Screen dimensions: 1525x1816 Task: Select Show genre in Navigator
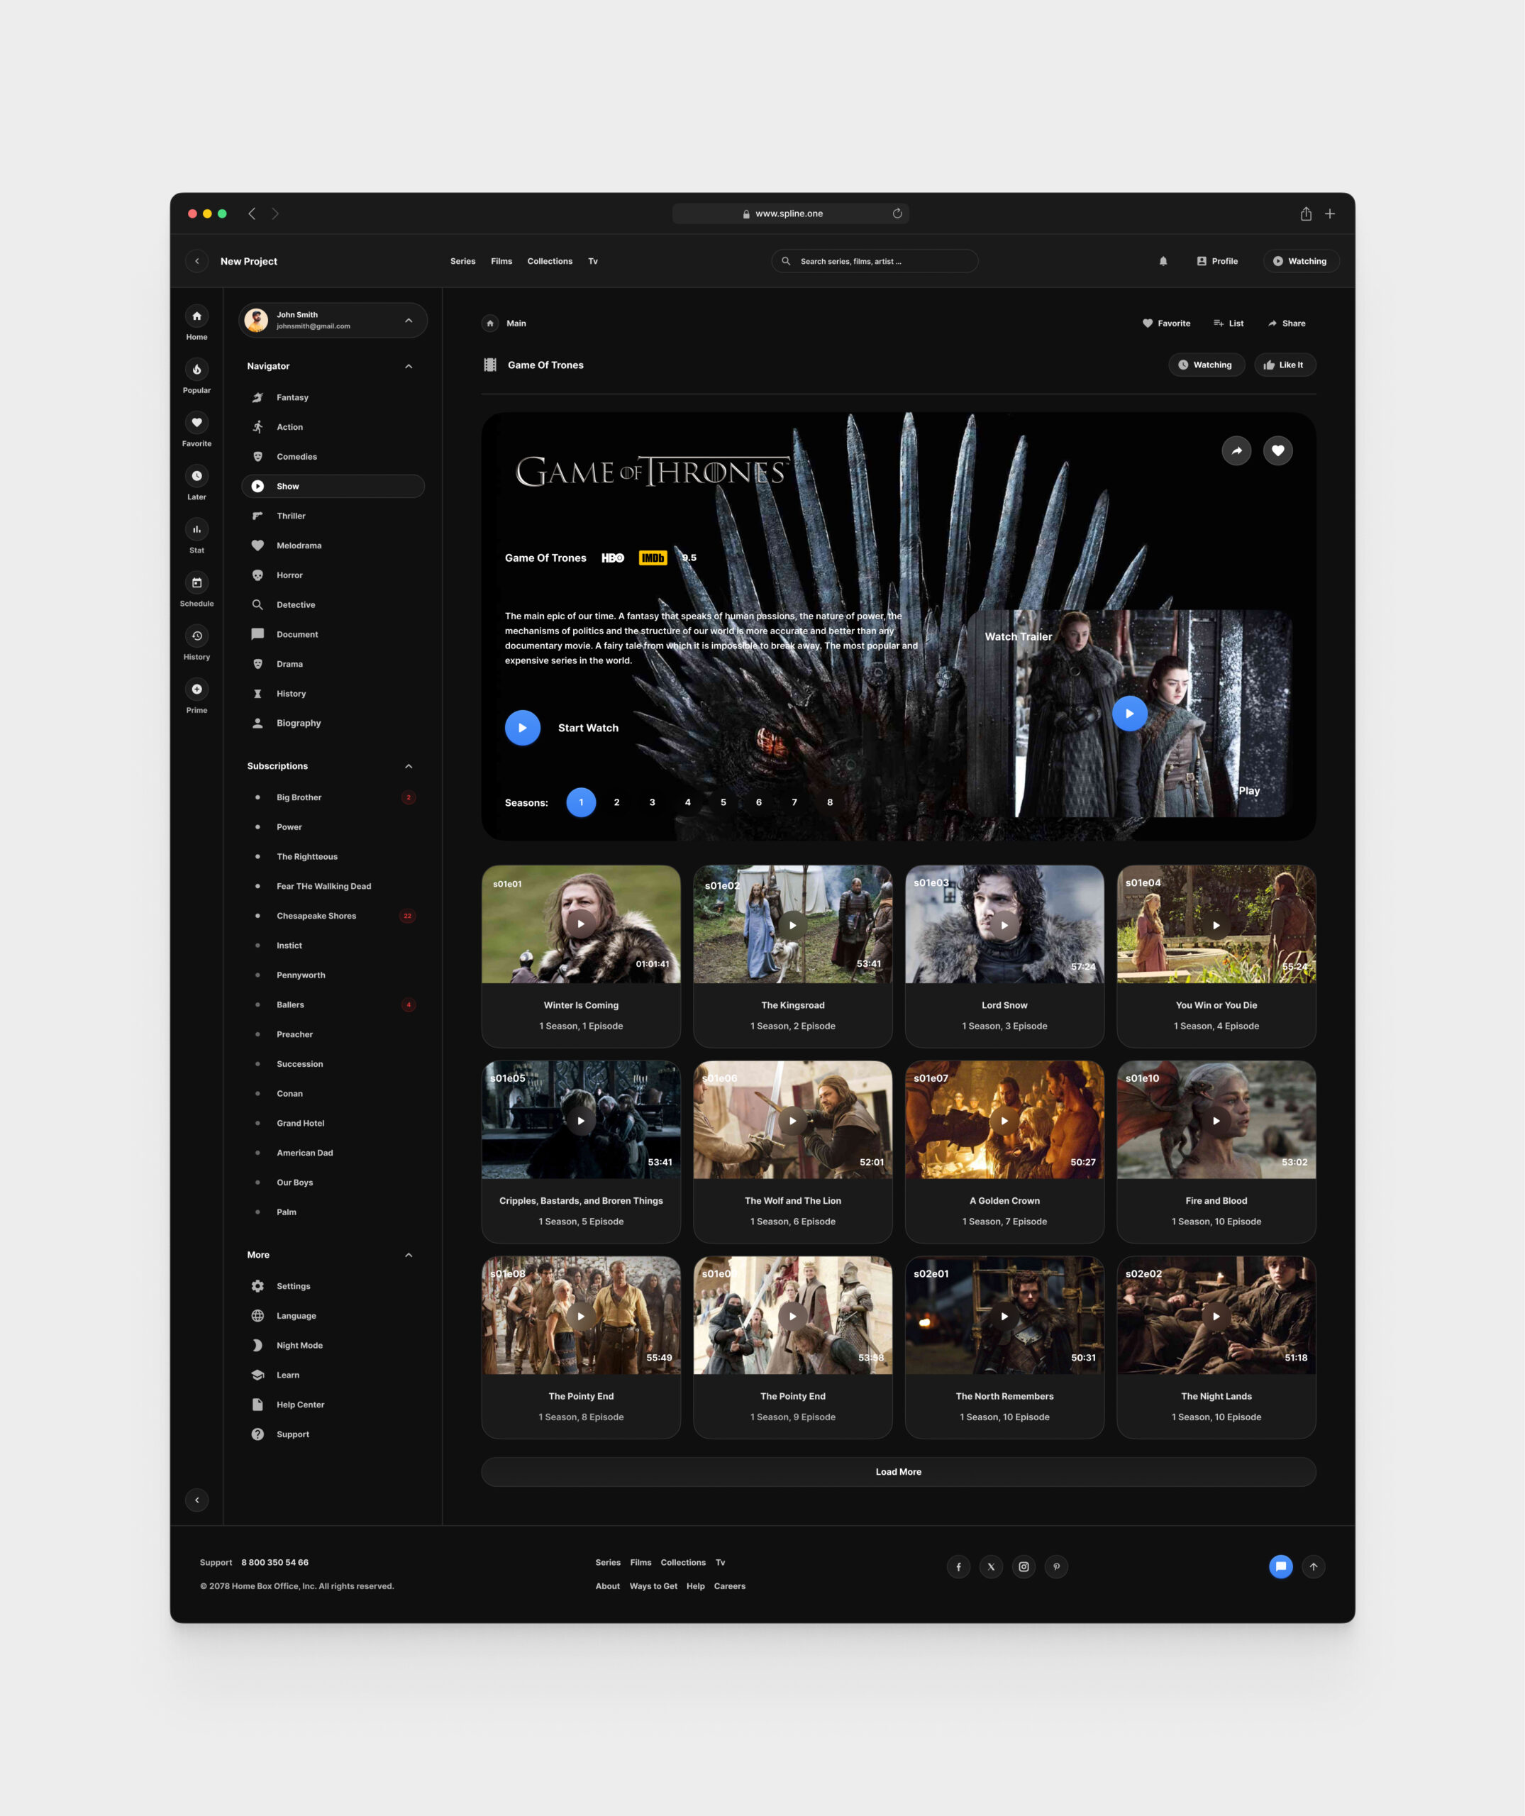333,486
